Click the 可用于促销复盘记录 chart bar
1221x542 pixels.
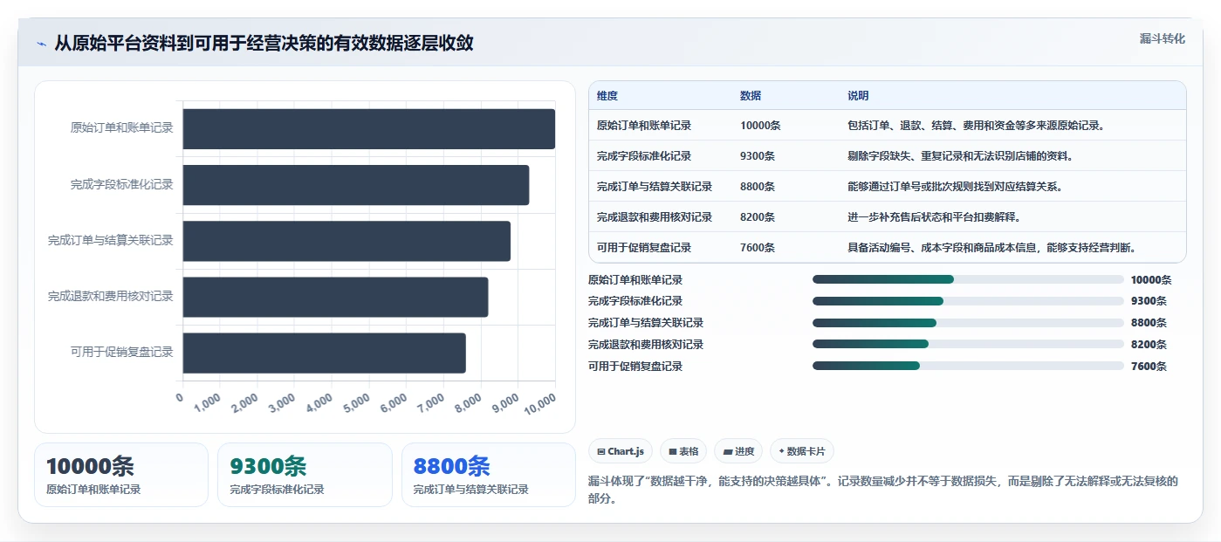point(325,353)
